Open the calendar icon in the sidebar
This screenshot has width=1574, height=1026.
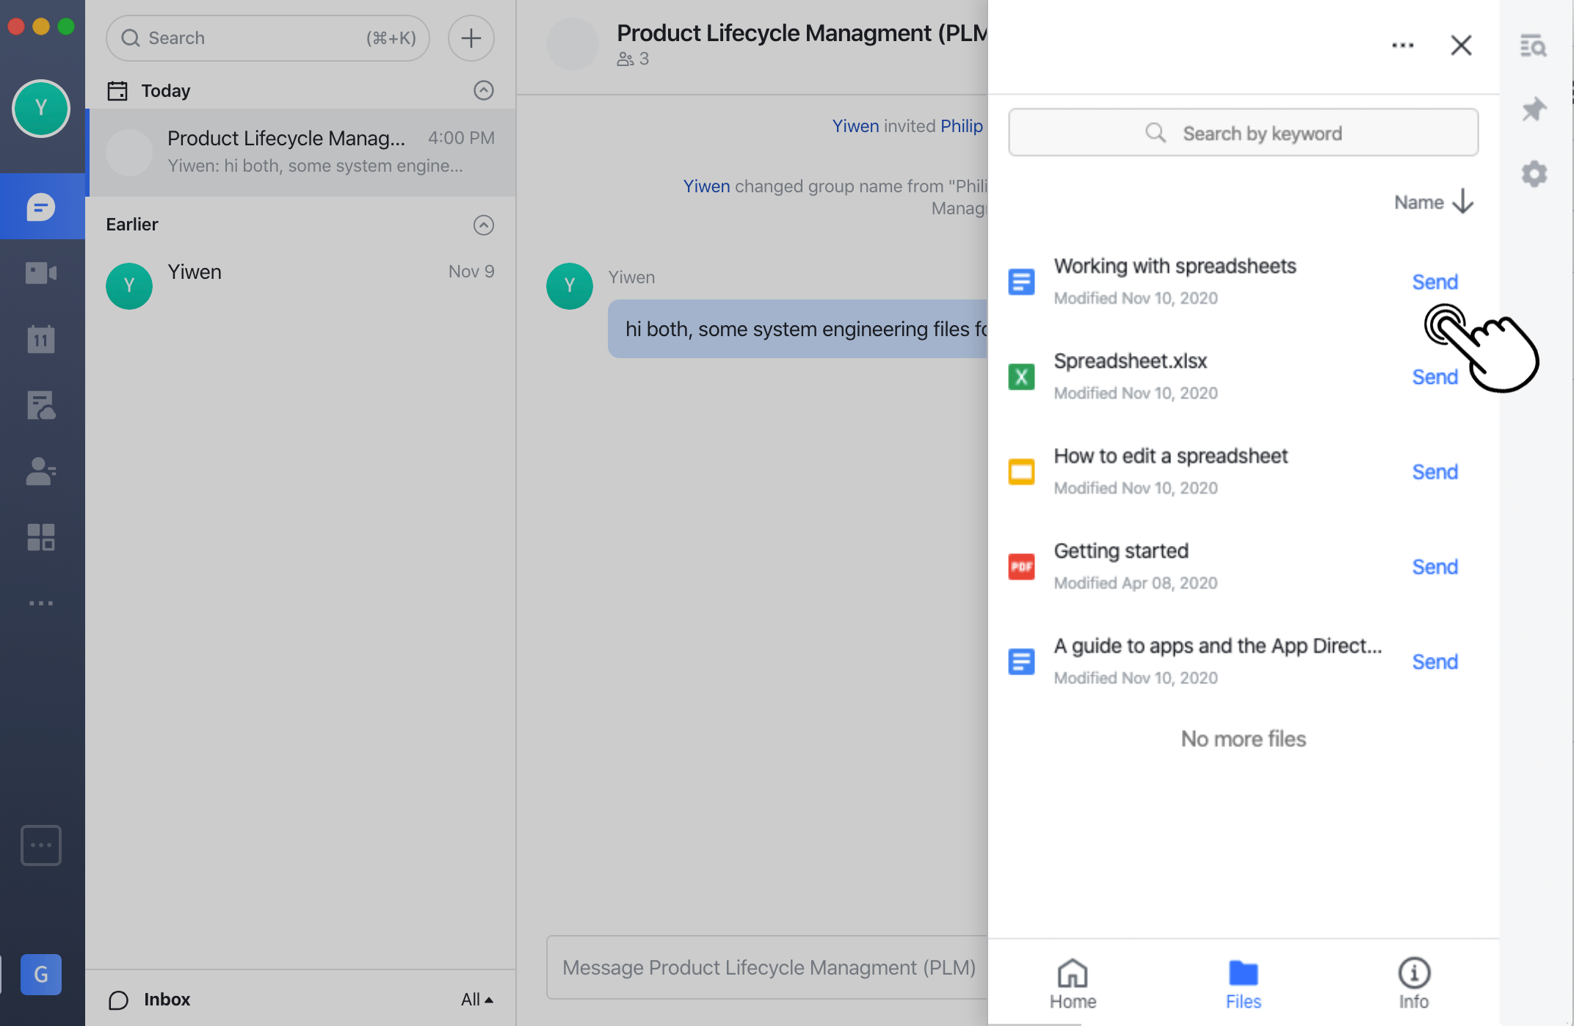pos(41,338)
